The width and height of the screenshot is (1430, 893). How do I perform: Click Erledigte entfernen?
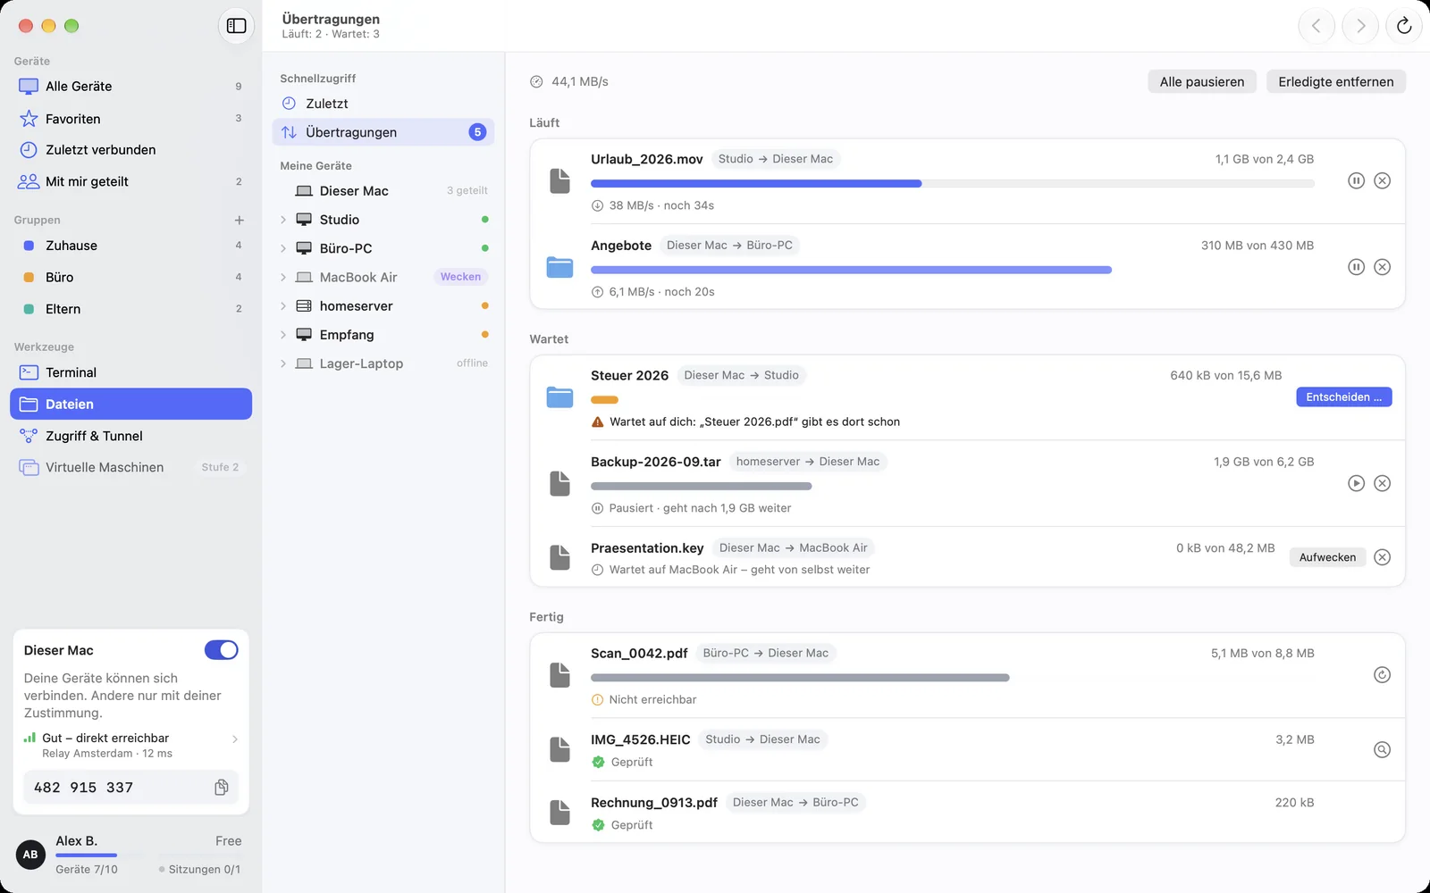(x=1336, y=81)
